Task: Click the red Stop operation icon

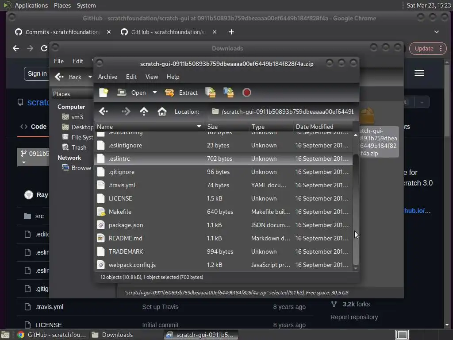Action: (246, 93)
